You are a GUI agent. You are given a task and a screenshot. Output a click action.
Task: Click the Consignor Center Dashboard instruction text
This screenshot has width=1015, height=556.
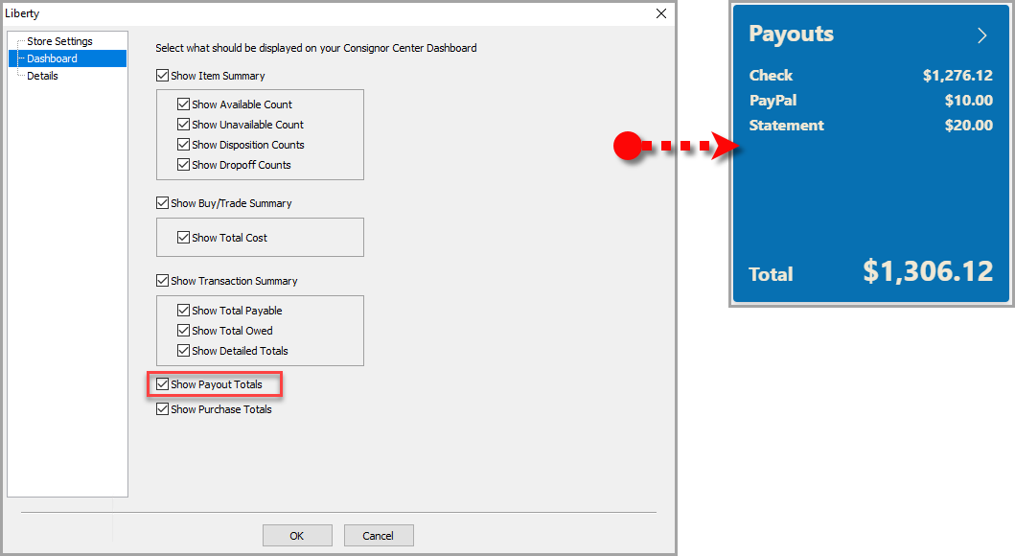pos(316,48)
